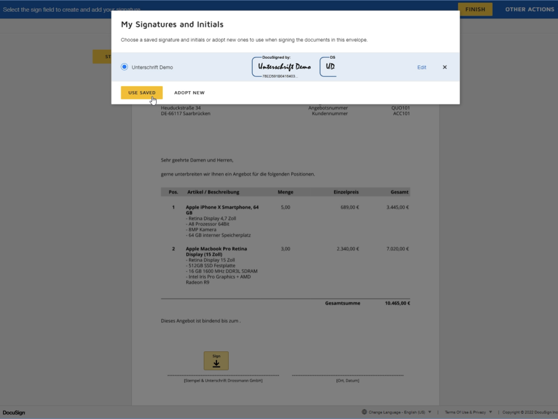
Task: Open the Other Actions menu
Action: click(x=529, y=9)
